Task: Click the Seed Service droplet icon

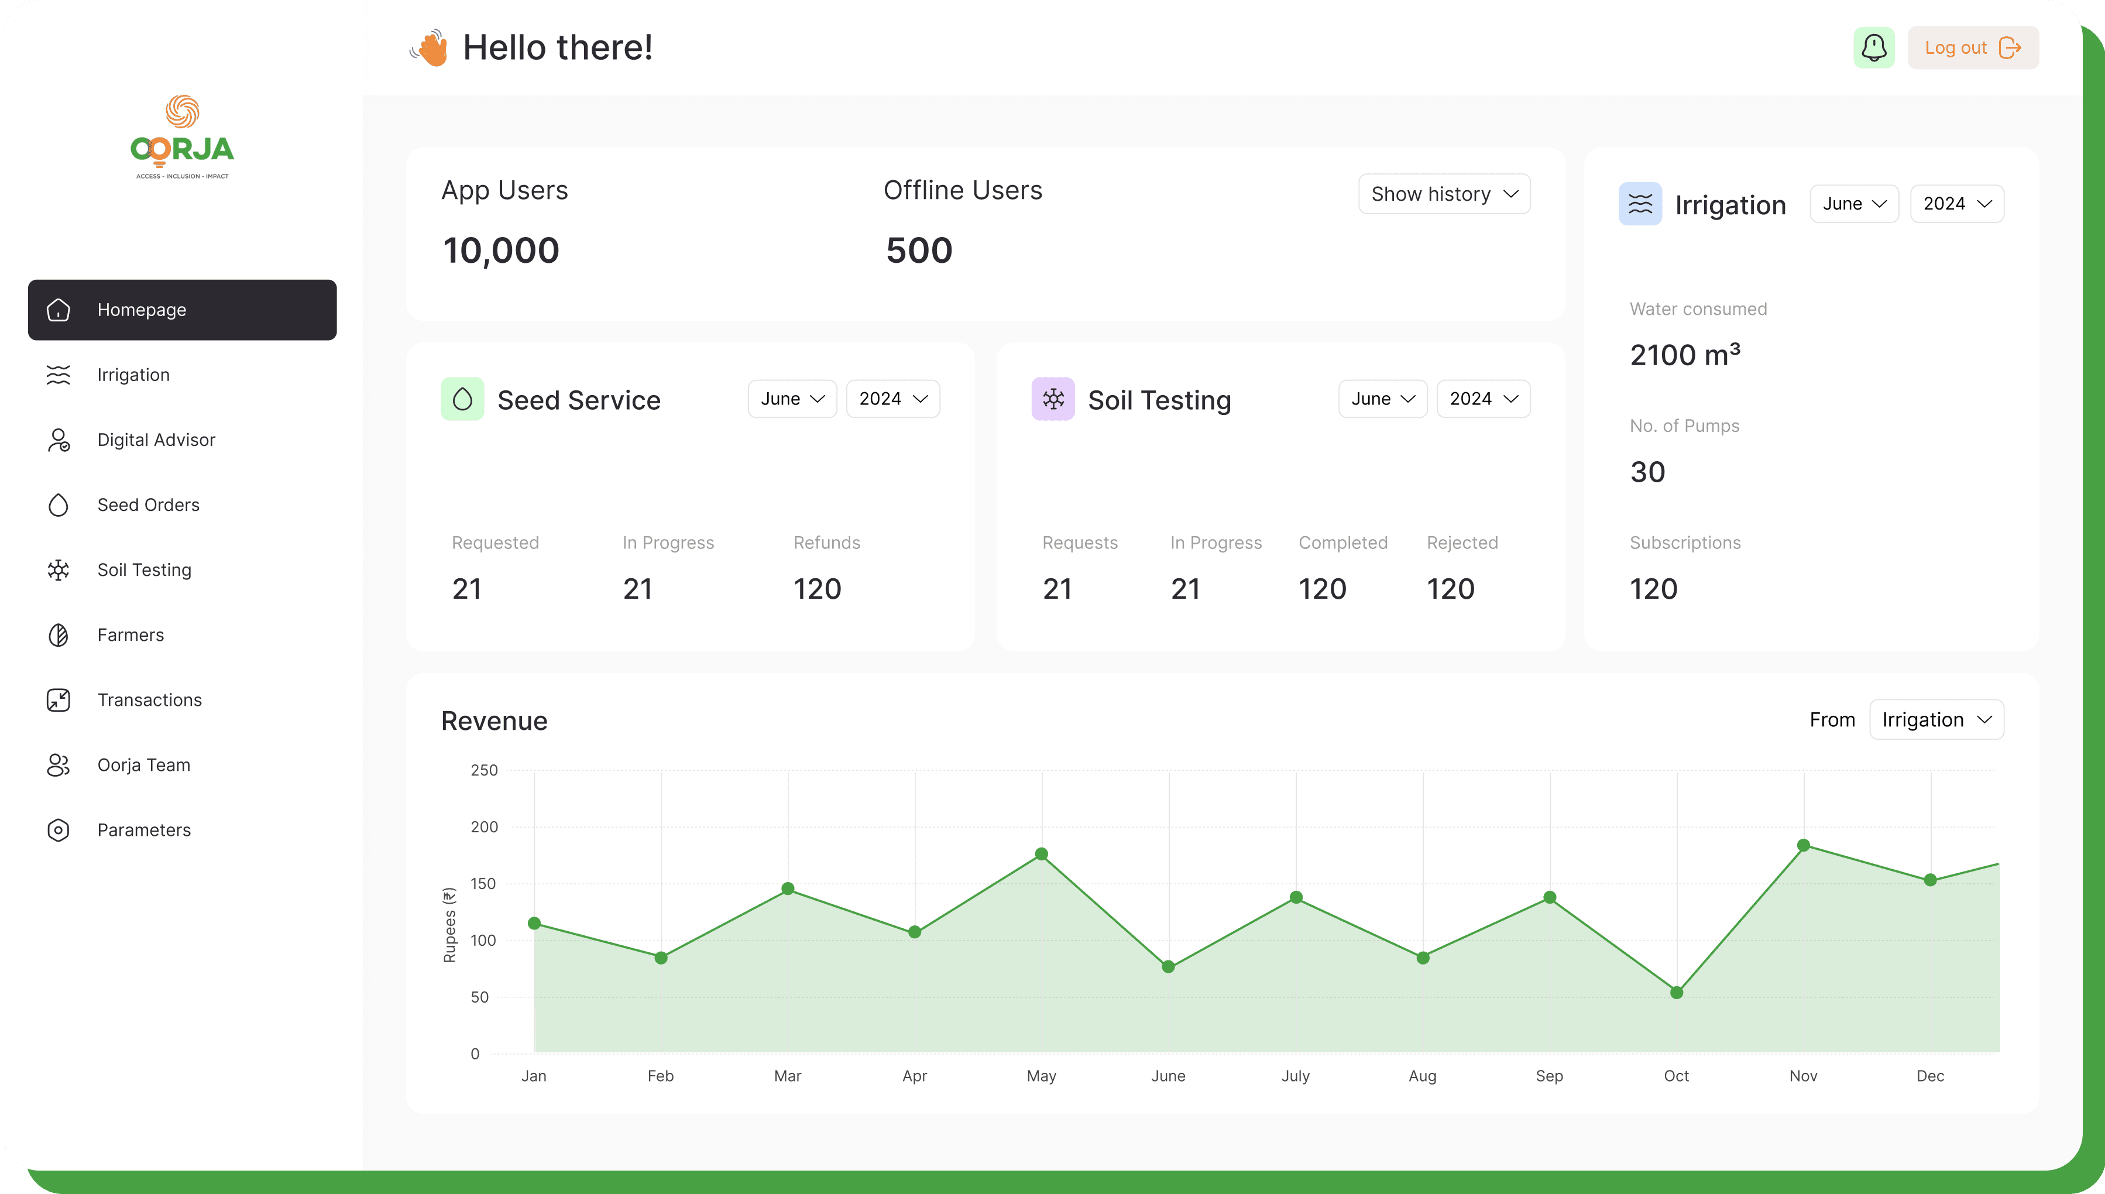Action: pos(462,399)
